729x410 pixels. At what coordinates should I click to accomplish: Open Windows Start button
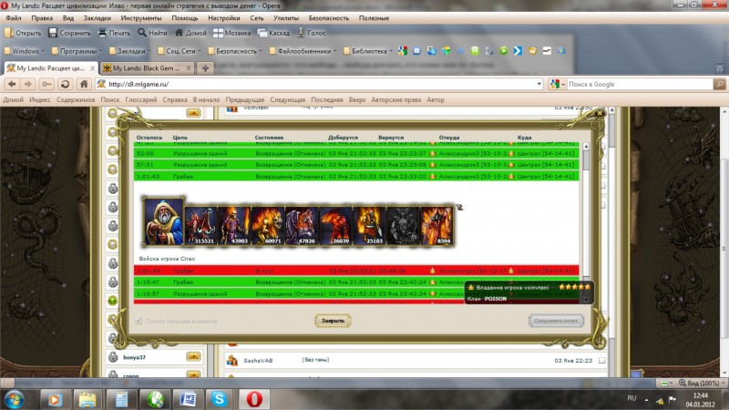15,399
